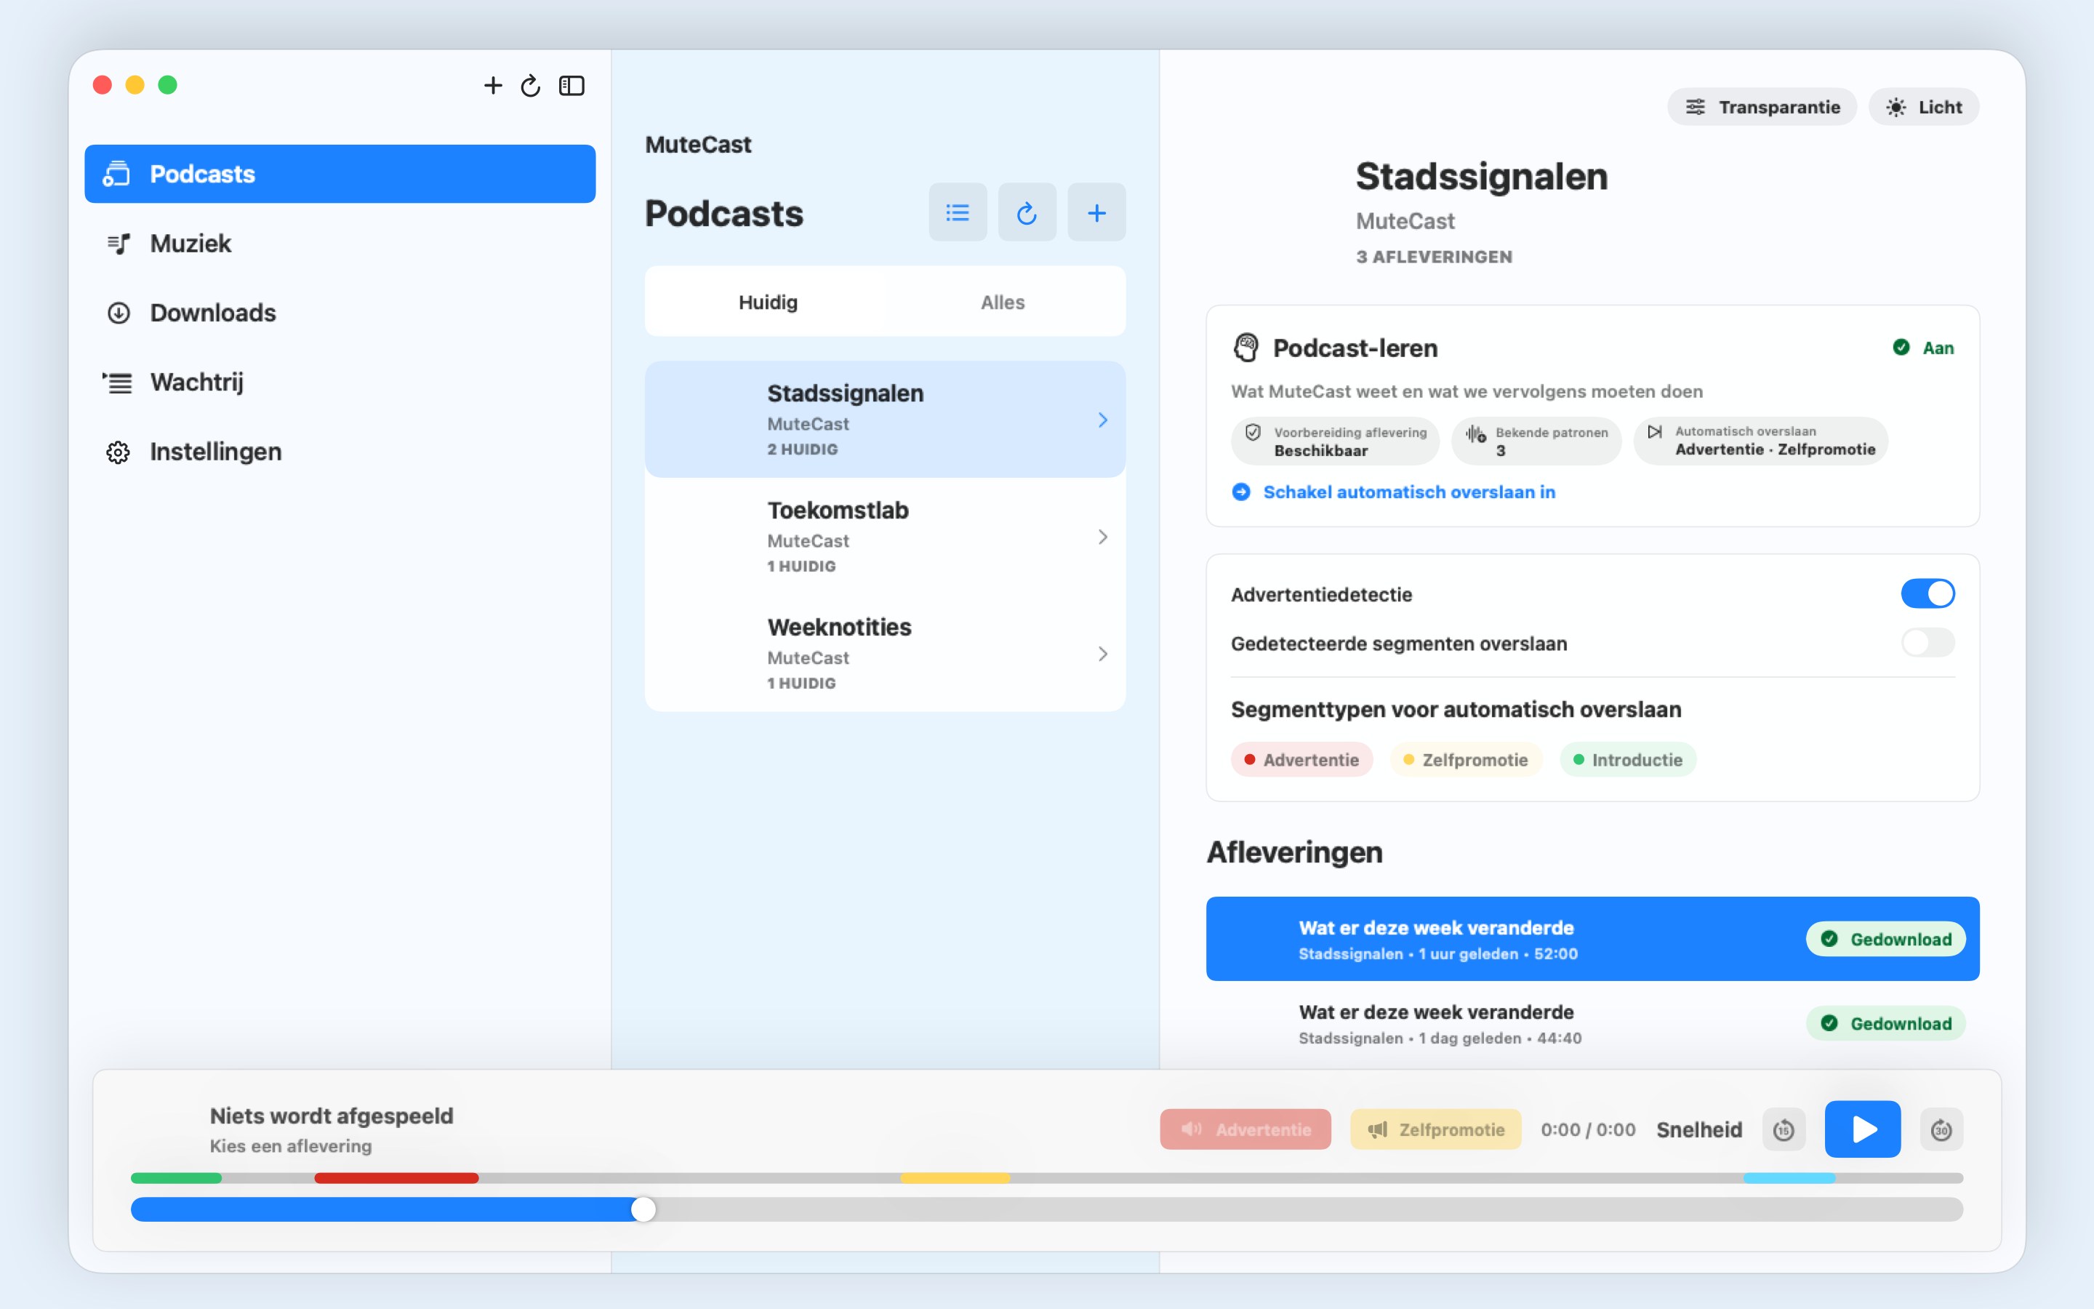The width and height of the screenshot is (2094, 1309).
Task: Click the Podcast-leren brain icon
Action: pyautogui.click(x=1245, y=348)
